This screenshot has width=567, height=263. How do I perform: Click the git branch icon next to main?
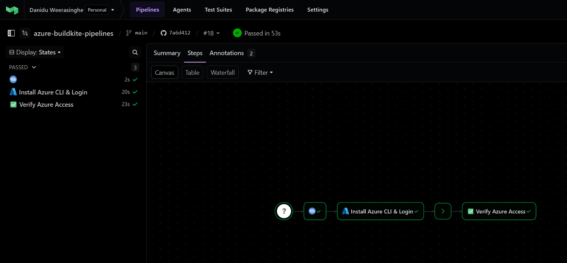(129, 33)
